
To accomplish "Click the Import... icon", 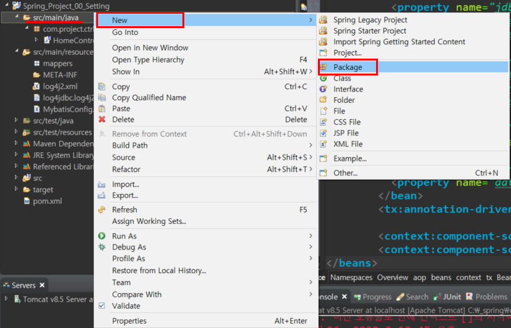I will [x=102, y=185].
